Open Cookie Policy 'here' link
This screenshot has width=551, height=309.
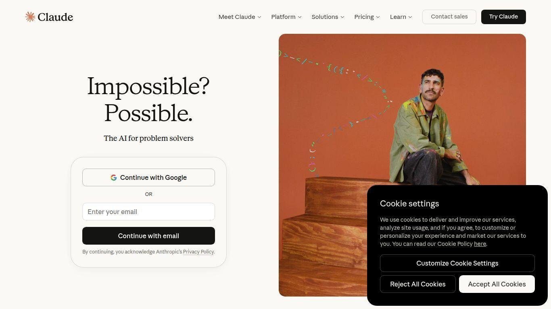(x=480, y=244)
